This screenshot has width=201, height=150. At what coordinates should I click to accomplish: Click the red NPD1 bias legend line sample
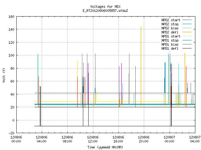pyautogui.click(x=187, y=44)
